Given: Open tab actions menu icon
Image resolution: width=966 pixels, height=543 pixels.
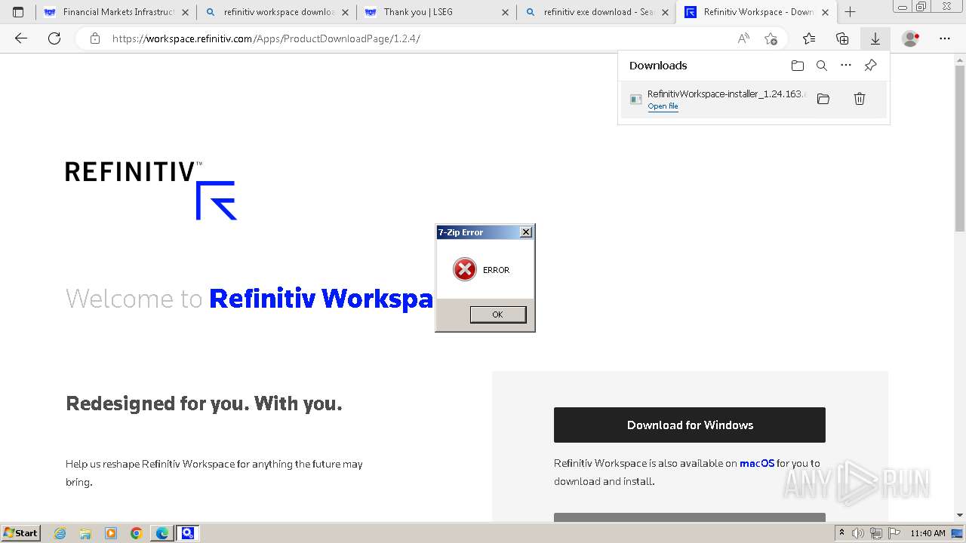Looking at the screenshot, I should [18, 12].
